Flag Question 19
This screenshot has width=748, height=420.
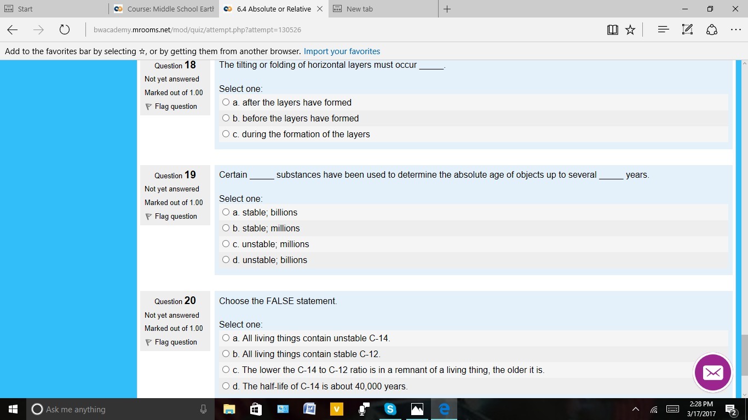[171, 217]
